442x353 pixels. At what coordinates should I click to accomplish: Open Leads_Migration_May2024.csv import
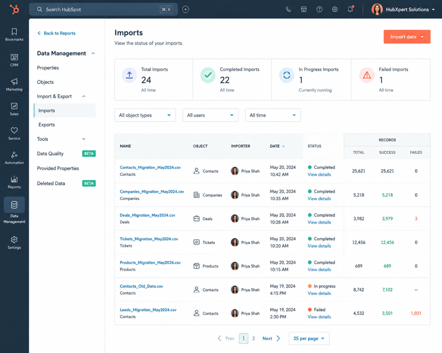[148, 309]
